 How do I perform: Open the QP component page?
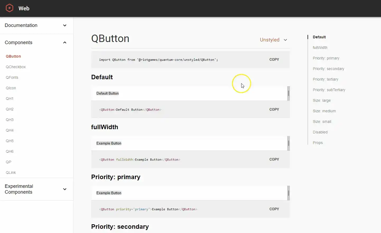(8, 162)
